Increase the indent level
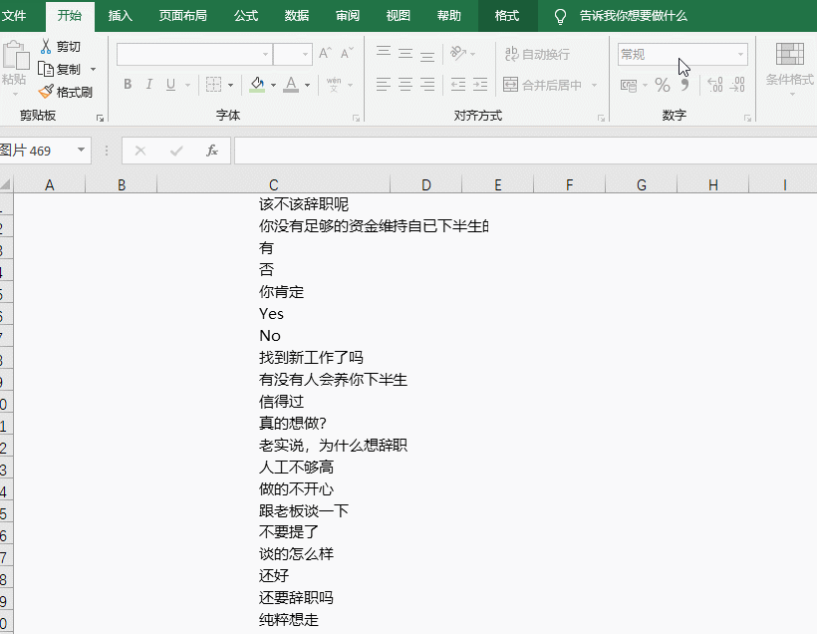 480,84
